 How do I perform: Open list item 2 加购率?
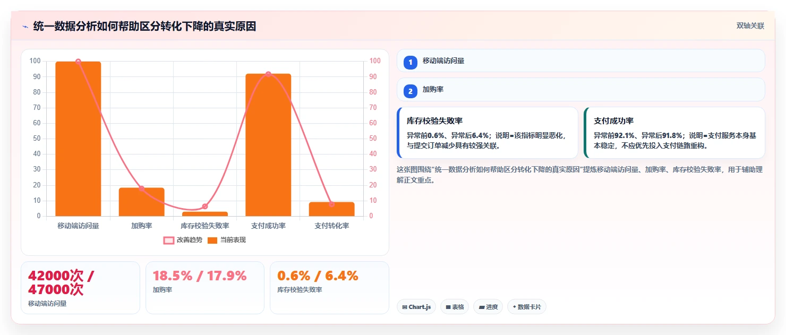581,90
